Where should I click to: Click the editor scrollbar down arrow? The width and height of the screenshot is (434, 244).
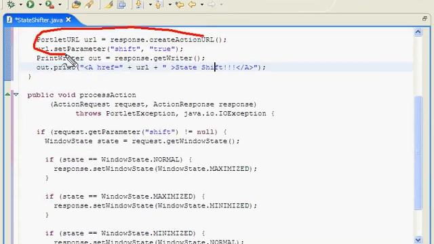[418, 239]
